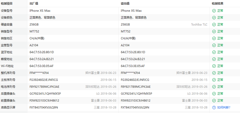Click the 出厂值 column header
Screen dimensions: 240x113
[x=34, y=3]
